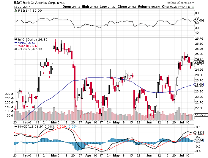Click the date '13-Jul-2017'
Image resolution: width=208 pixels, height=158 pixels.
[x=22, y=7]
